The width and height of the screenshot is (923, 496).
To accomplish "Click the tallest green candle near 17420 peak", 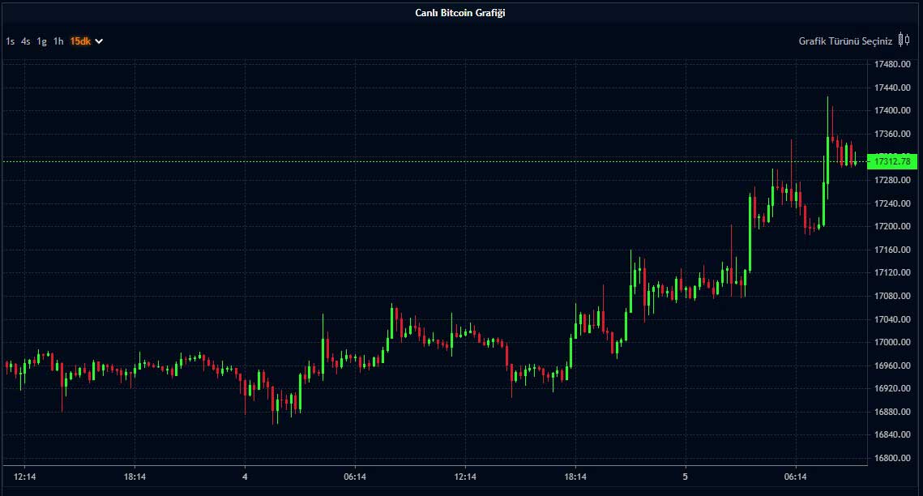I will [x=827, y=147].
